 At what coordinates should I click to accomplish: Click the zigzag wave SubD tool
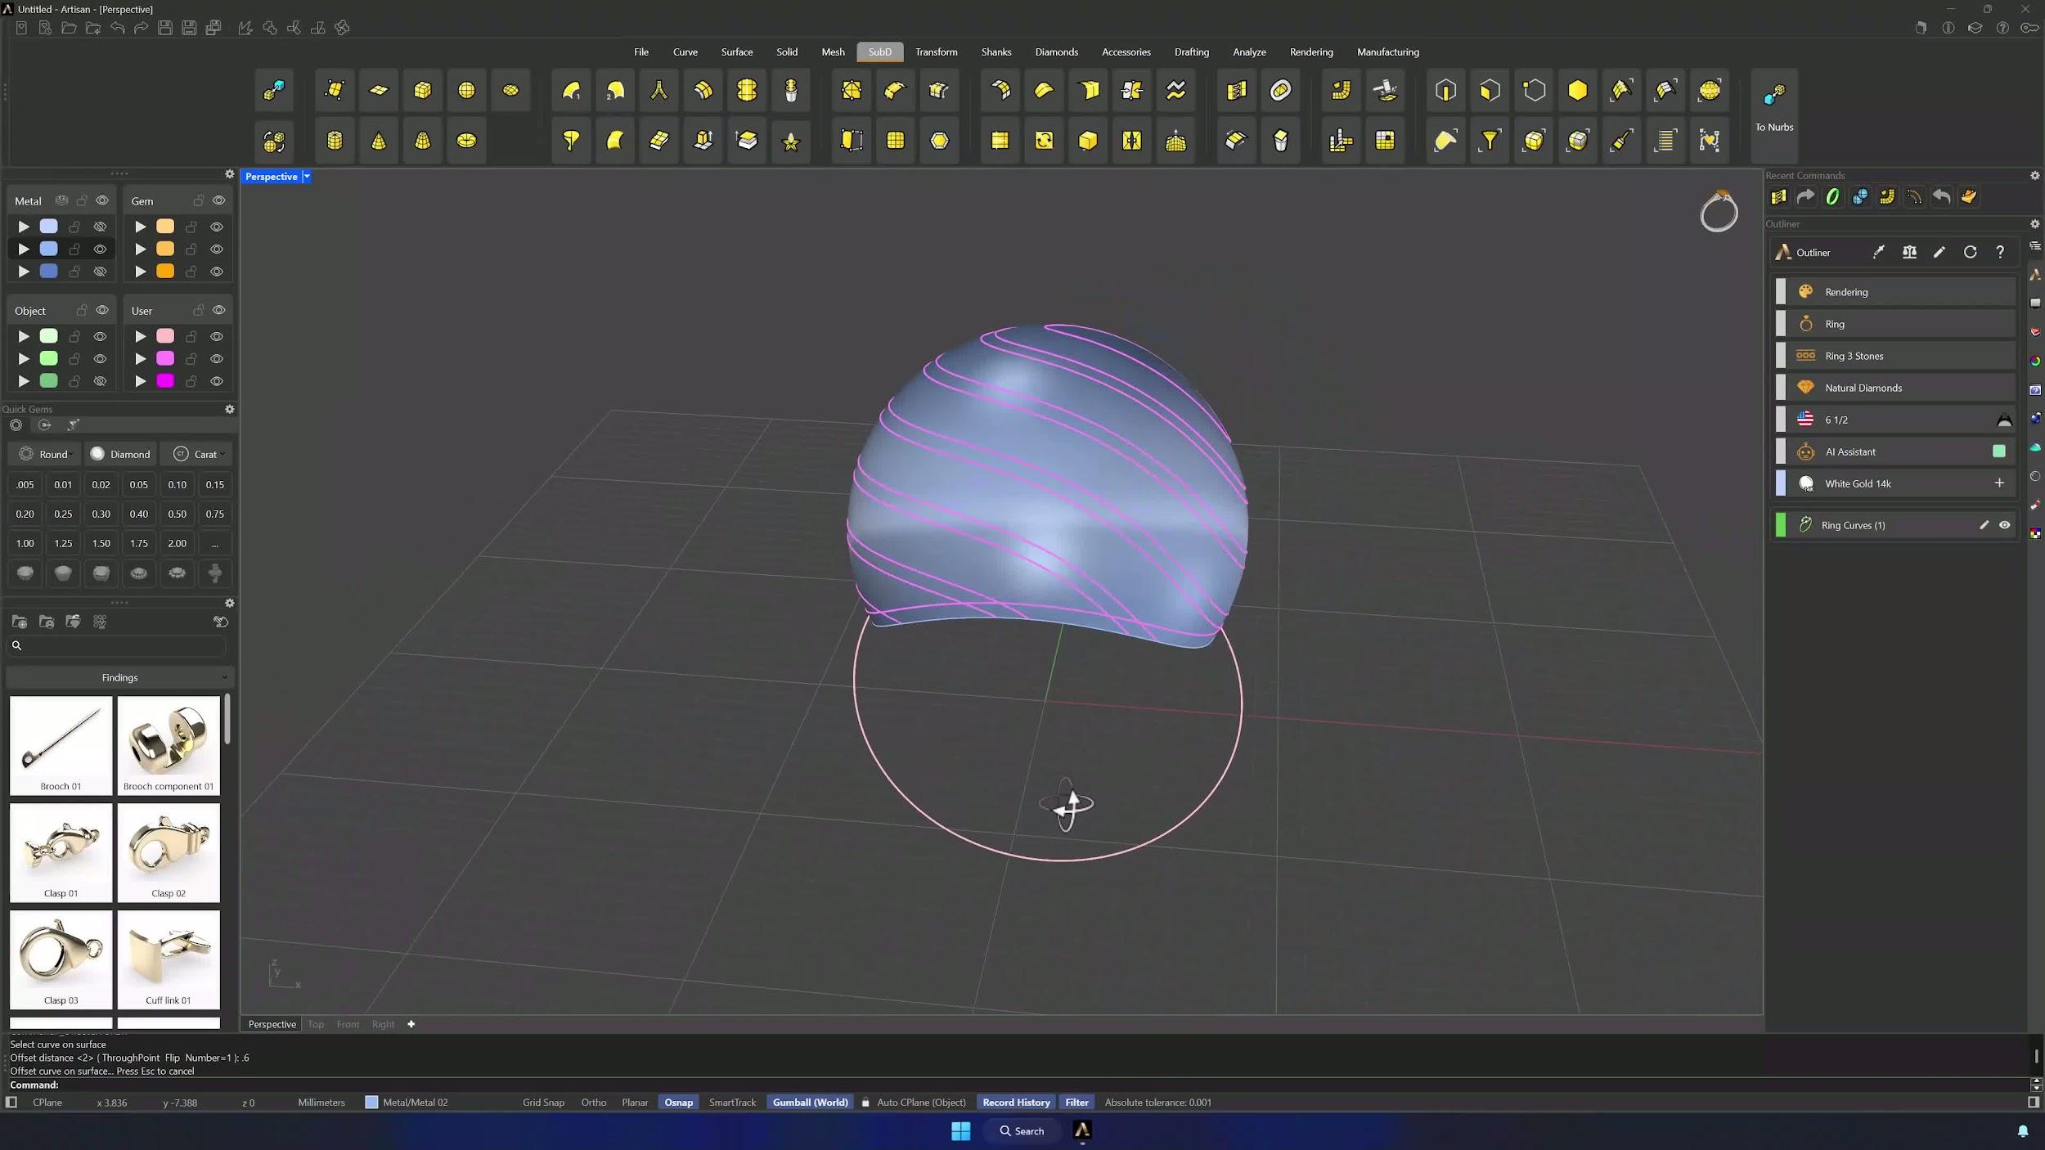tap(1176, 90)
